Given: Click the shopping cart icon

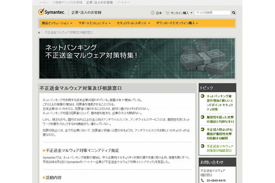Looking at the screenshot, I should [167, 13].
